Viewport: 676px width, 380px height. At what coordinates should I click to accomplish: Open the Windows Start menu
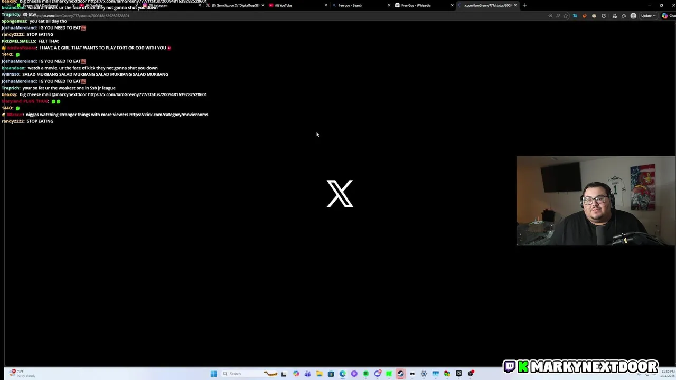point(213,374)
